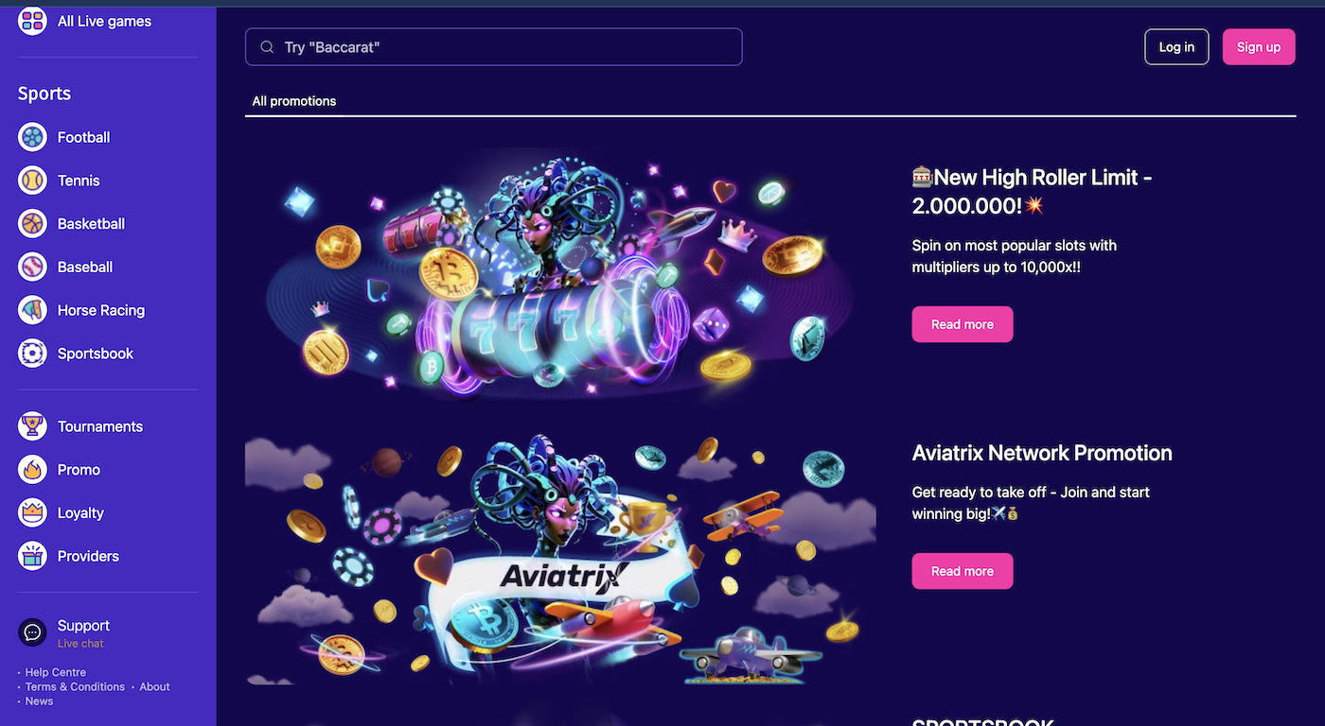Select the Tennis ball icon
The height and width of the screenshot is (726, 1325).
[32, 181]
